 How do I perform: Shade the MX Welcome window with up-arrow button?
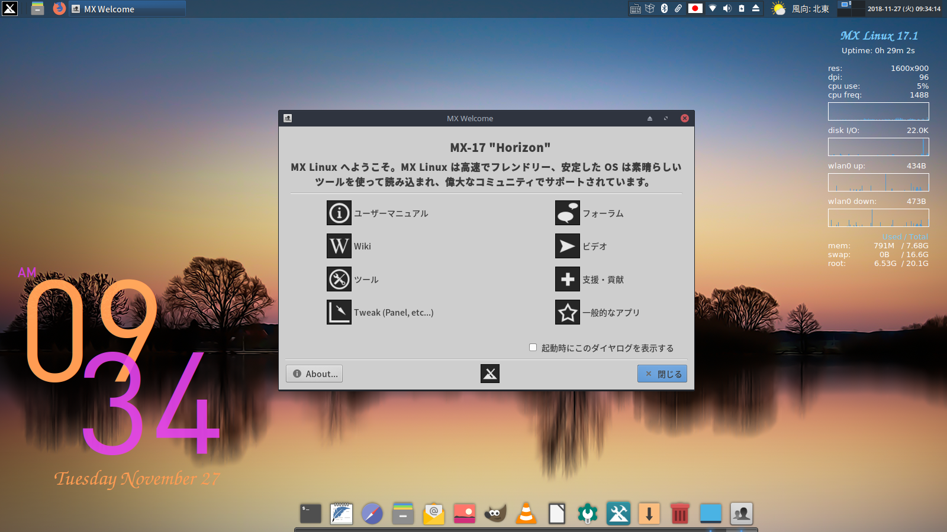coord(650,118)
